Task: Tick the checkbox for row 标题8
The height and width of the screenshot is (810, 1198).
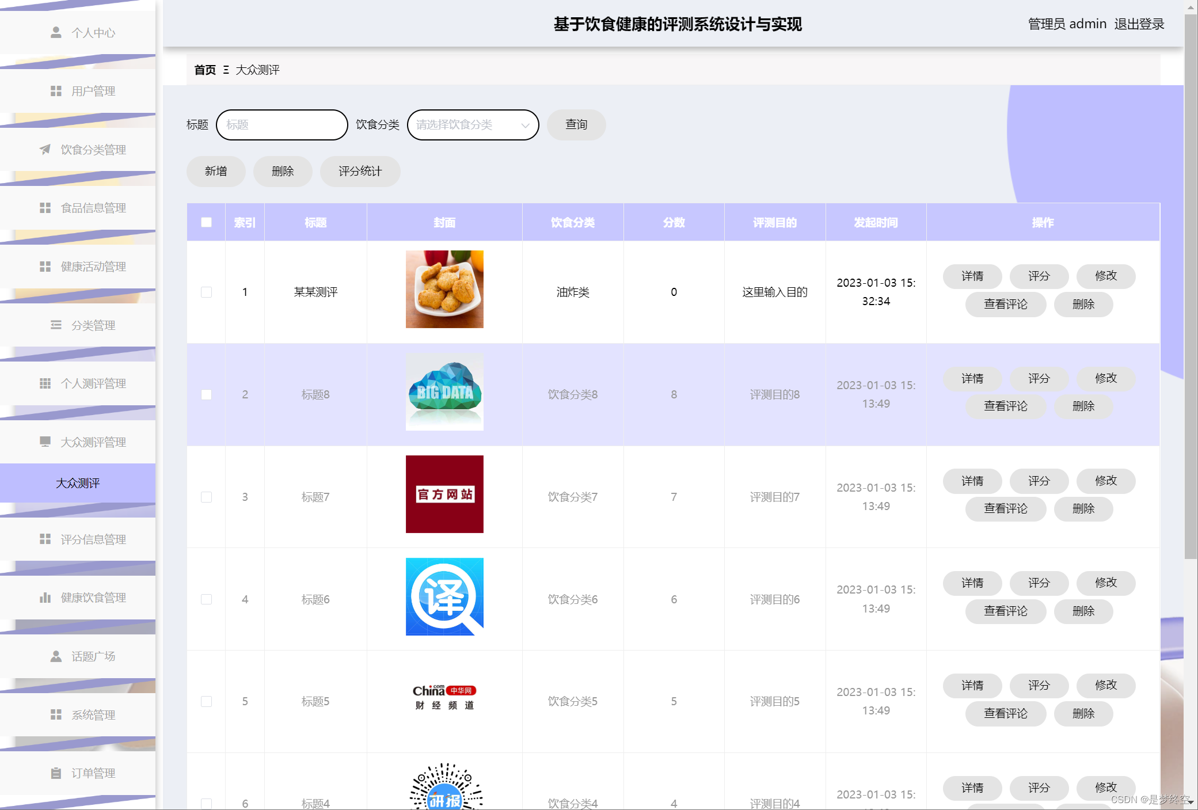Action: (x=206, y=394)
